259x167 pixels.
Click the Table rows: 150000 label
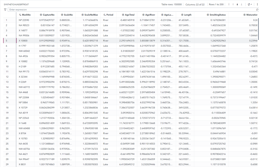pyautogui.click(x=171, y=4)
